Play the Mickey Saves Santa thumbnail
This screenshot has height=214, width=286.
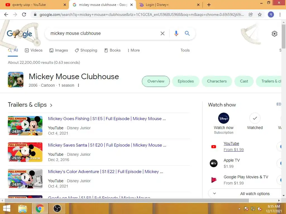pyautogui.click(x=25, y=152)
